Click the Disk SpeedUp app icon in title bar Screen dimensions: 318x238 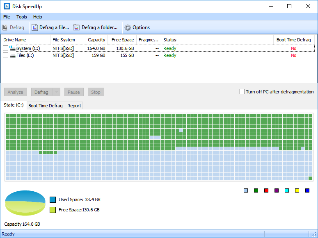tap(7, 6)
